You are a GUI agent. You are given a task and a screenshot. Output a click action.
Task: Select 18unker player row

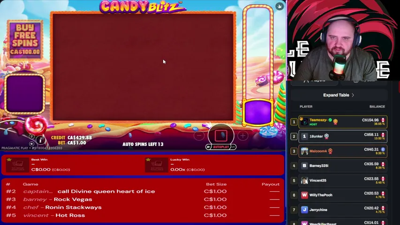tap(343, 136)
